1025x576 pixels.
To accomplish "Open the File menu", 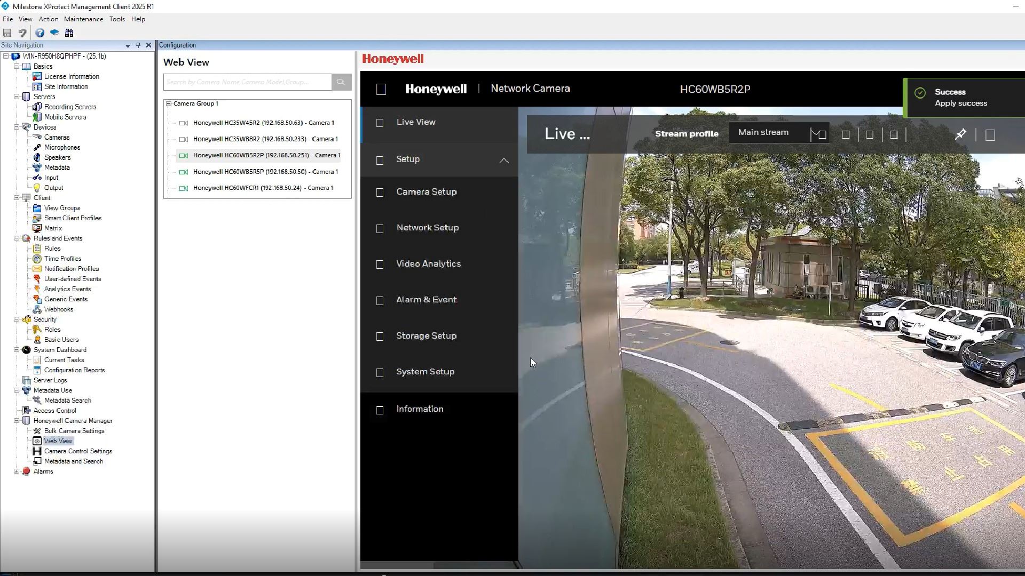I will coord(7,19).
